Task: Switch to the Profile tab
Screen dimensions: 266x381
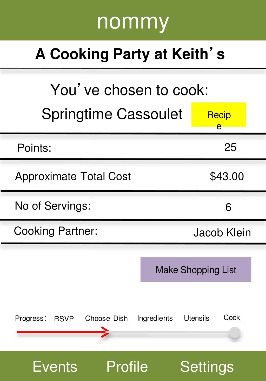Action: 127,366
